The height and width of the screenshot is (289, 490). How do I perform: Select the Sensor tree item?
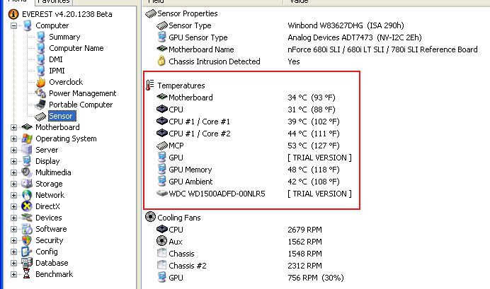61,116
